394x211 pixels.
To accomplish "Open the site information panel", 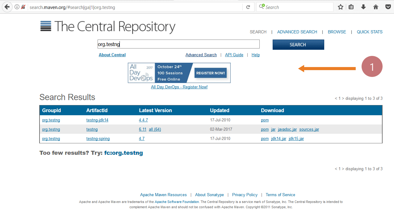I will 17,6.
